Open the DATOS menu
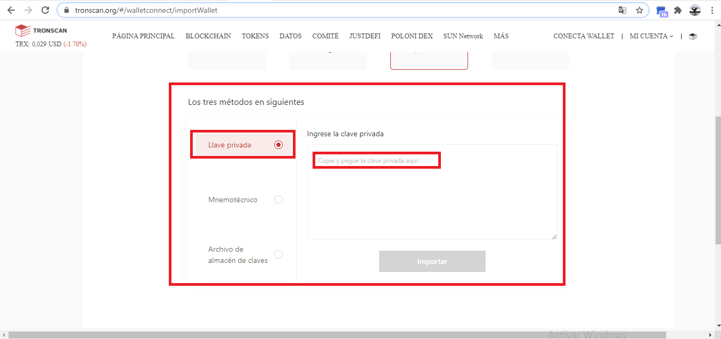This screenshot has height=339, width=721. [290, 36]
